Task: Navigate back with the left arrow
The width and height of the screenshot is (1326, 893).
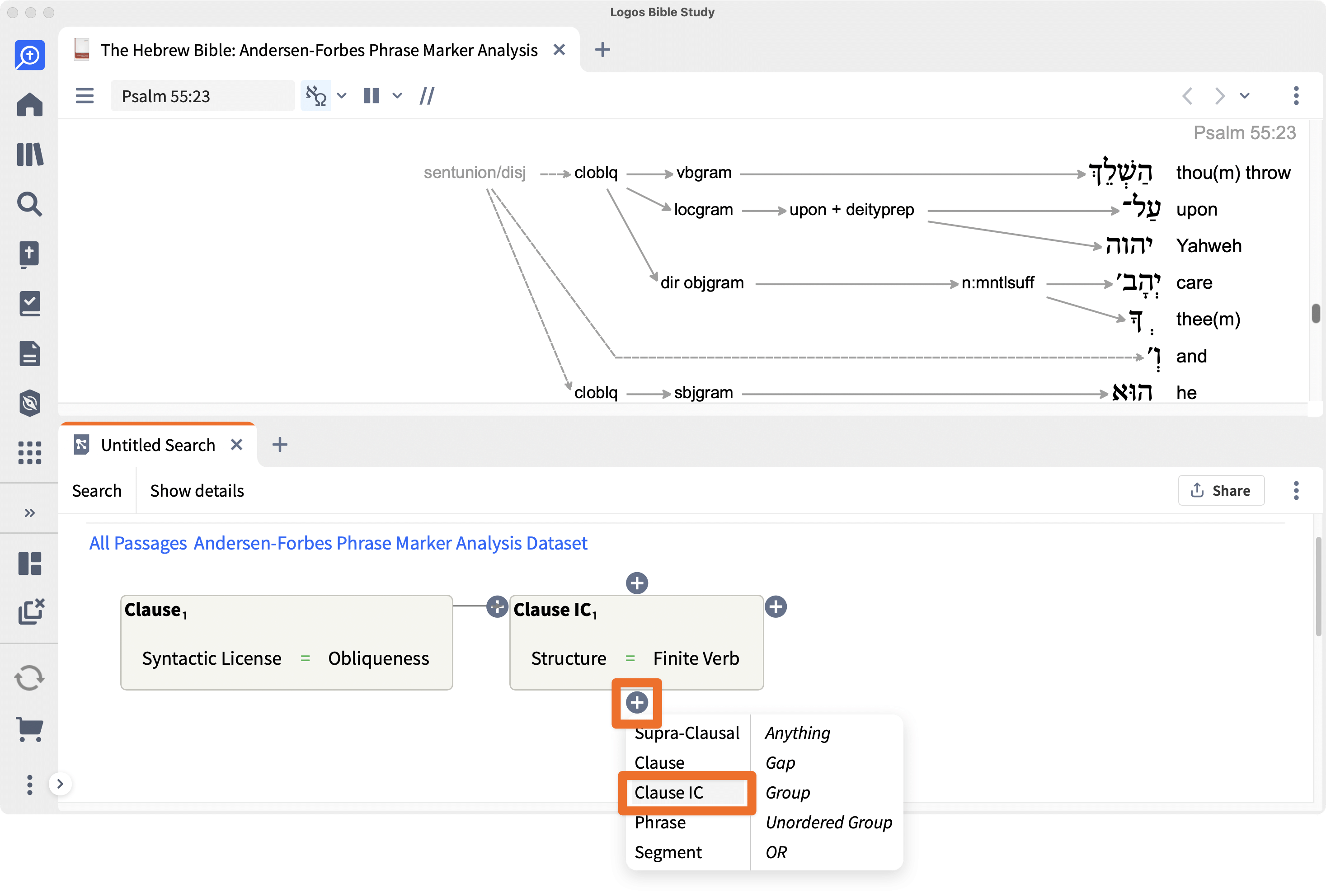Action: click(1187, 96)
